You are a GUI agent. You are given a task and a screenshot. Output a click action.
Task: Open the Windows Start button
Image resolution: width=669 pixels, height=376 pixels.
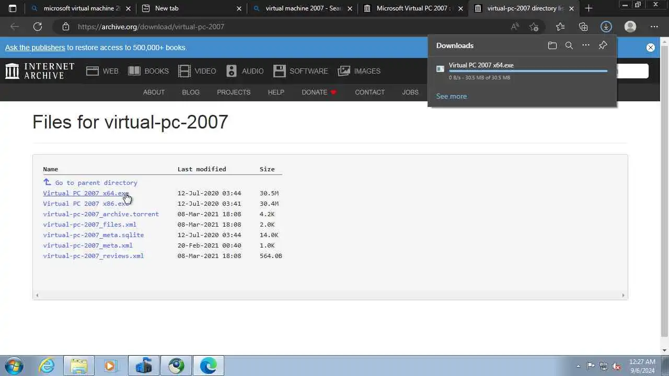pyautogui.click(x=14, y=366)
